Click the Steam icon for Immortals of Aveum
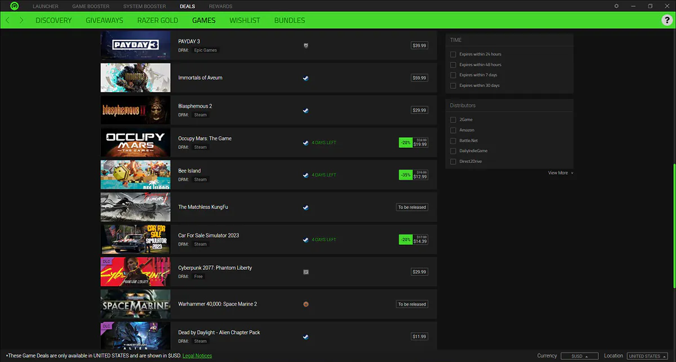The width and height of the screenshot is (676, 362). click(305, 78)
